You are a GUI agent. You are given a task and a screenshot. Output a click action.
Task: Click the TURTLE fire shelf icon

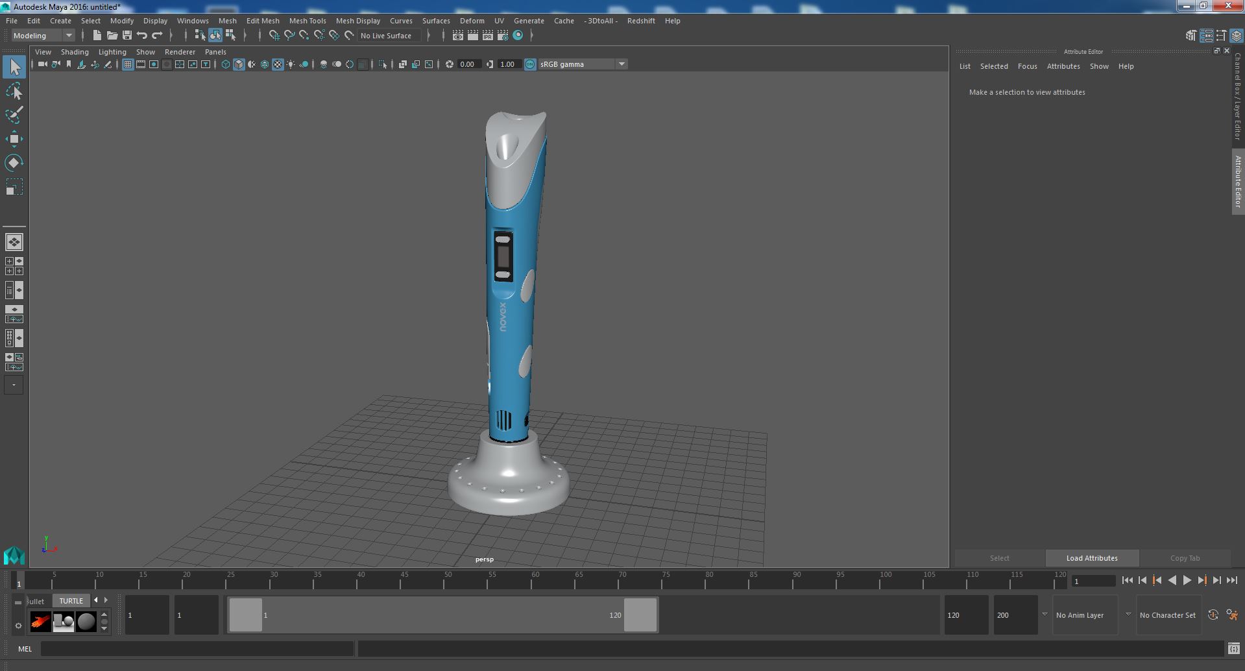pos(40,622)
